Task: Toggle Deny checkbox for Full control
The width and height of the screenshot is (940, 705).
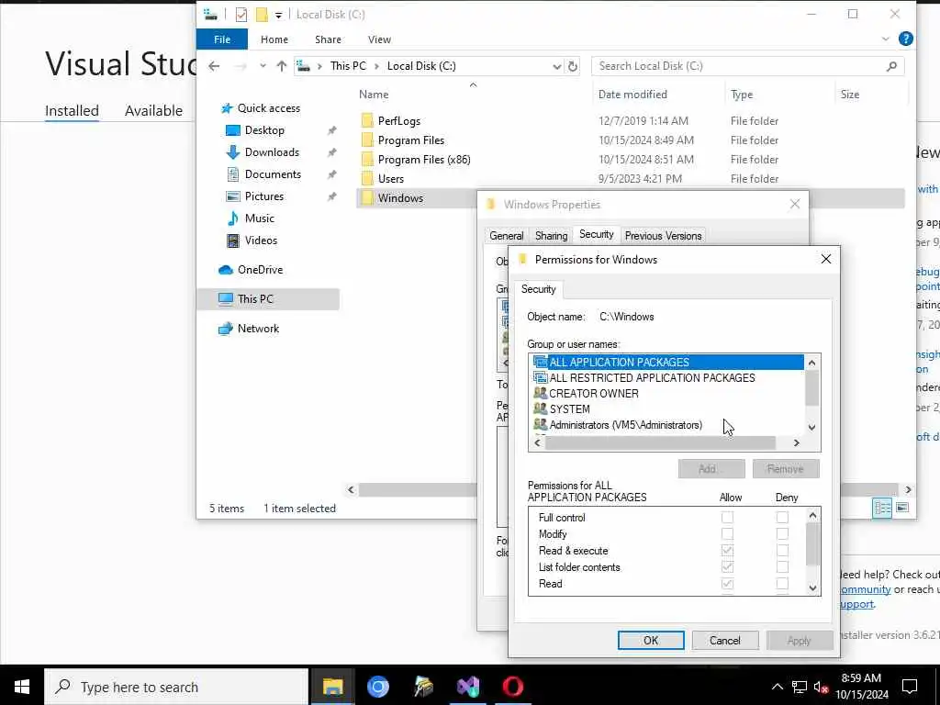Action: point(782,518)
